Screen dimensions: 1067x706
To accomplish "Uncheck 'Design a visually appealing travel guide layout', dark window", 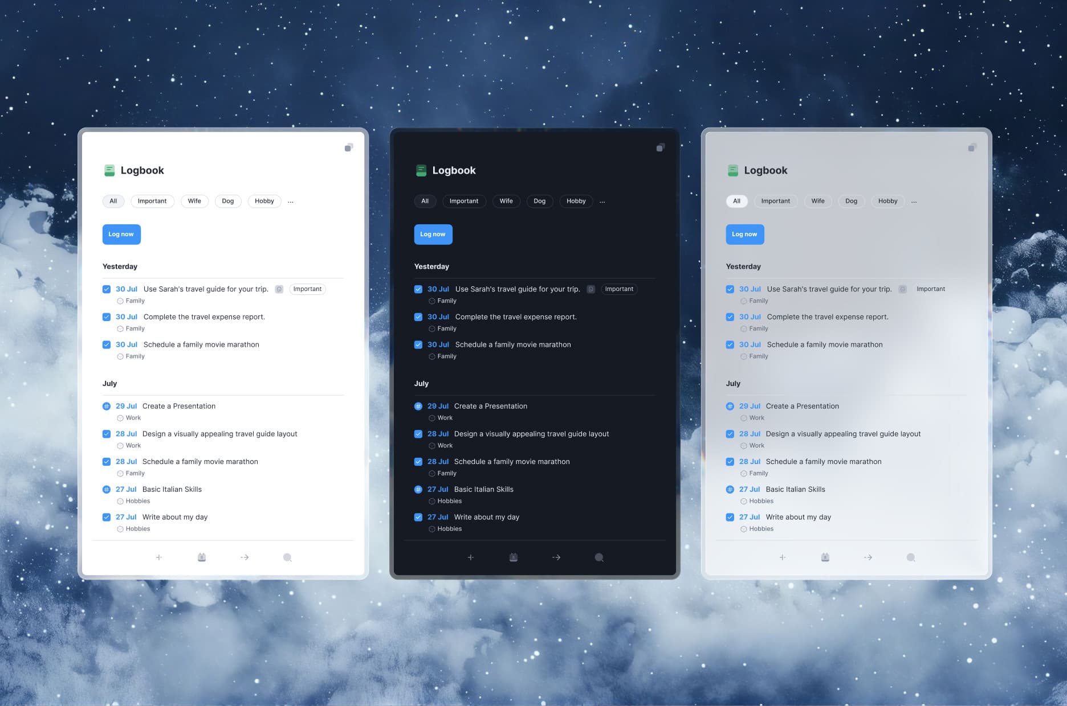I will (x=418, y=434).
